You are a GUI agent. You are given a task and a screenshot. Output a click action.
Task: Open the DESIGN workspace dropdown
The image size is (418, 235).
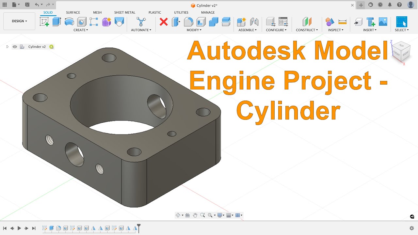19,21
